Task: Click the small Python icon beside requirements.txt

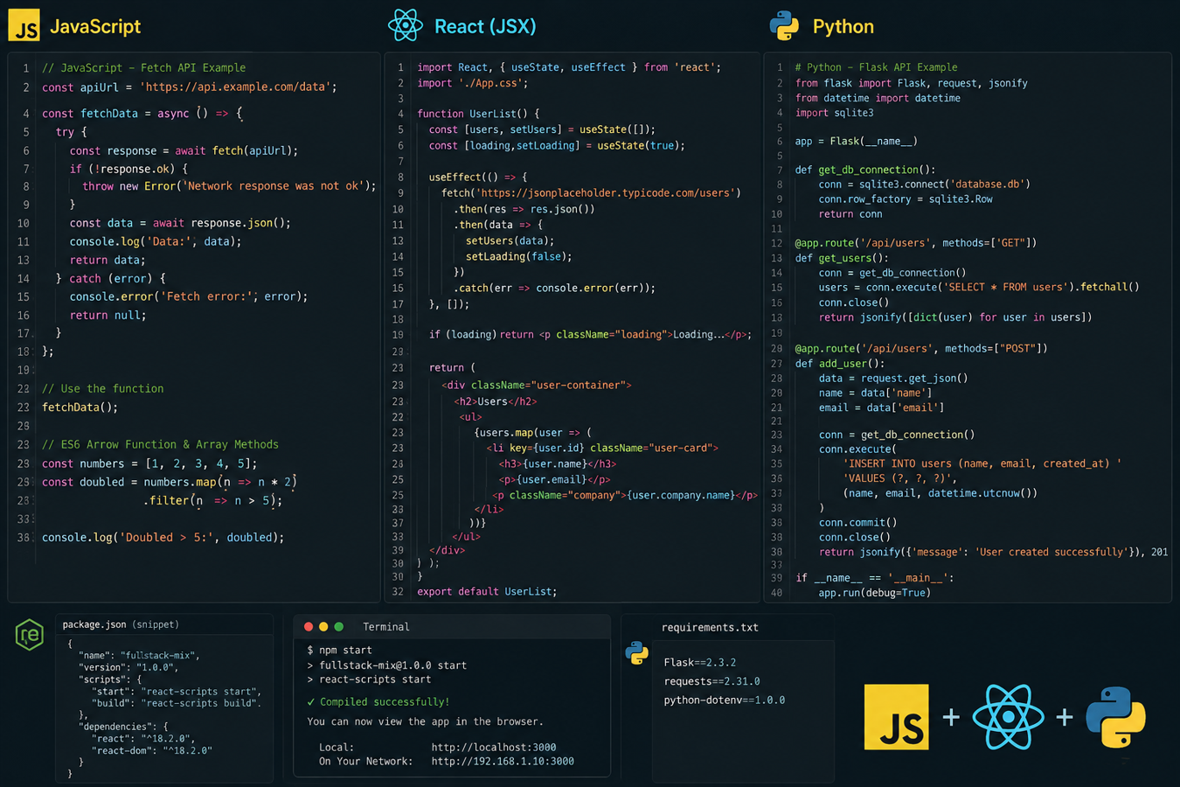Action: coord(637,652)
